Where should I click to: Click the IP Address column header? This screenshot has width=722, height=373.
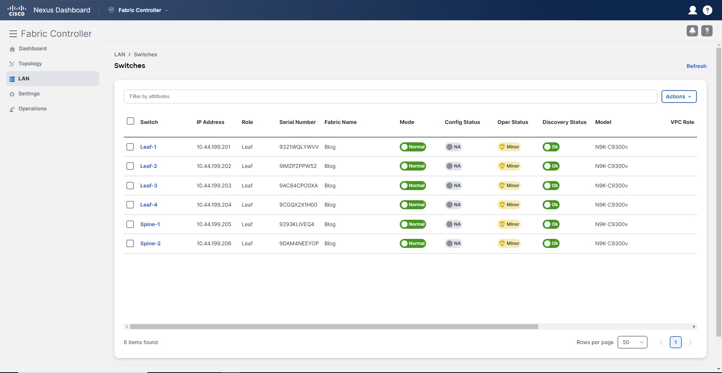tap(210, 122)
